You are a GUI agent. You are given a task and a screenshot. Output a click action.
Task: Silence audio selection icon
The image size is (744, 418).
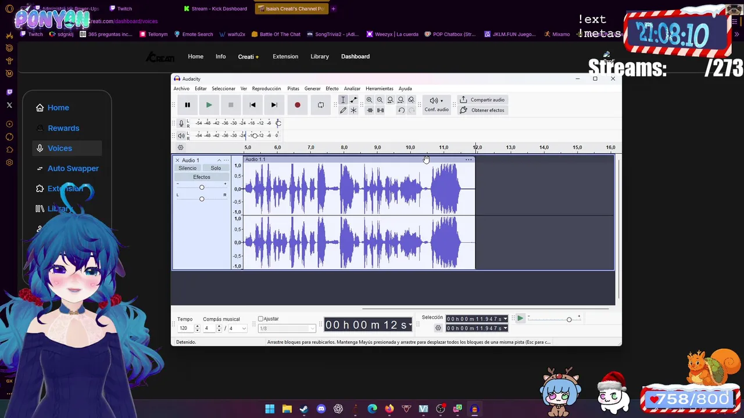380,110
